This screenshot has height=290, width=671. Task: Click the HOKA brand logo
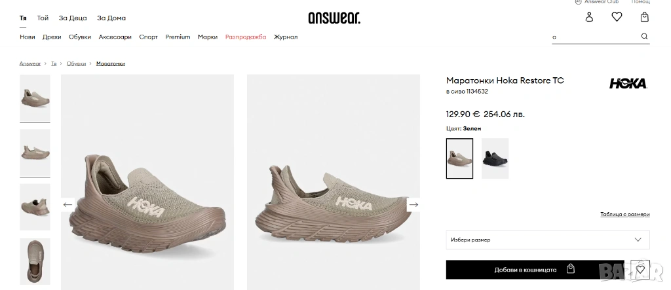point(628,83)
